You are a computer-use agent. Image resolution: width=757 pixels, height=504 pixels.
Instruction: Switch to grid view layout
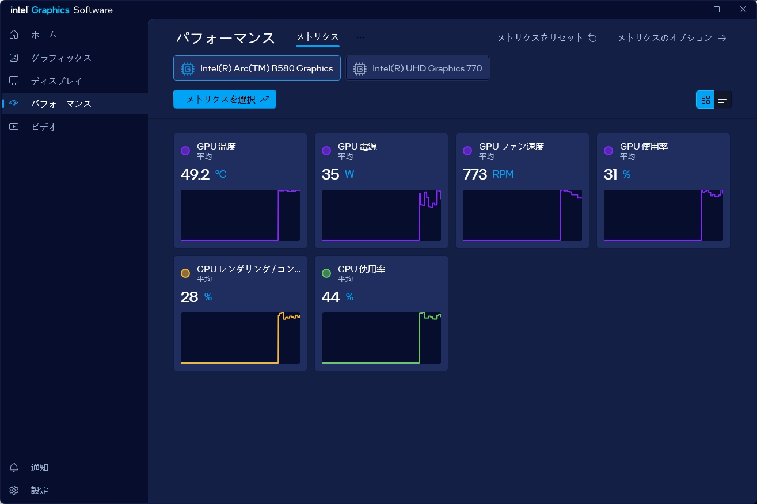[x=705, y=100]
